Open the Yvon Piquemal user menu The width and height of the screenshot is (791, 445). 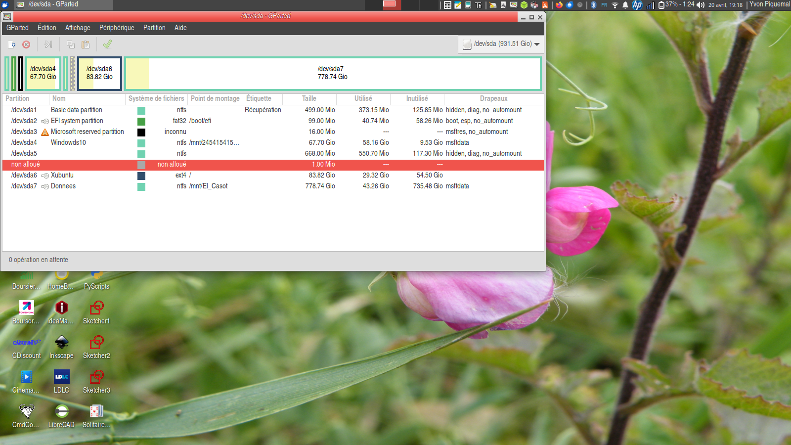pyautogui.click(x=769, y=4)
